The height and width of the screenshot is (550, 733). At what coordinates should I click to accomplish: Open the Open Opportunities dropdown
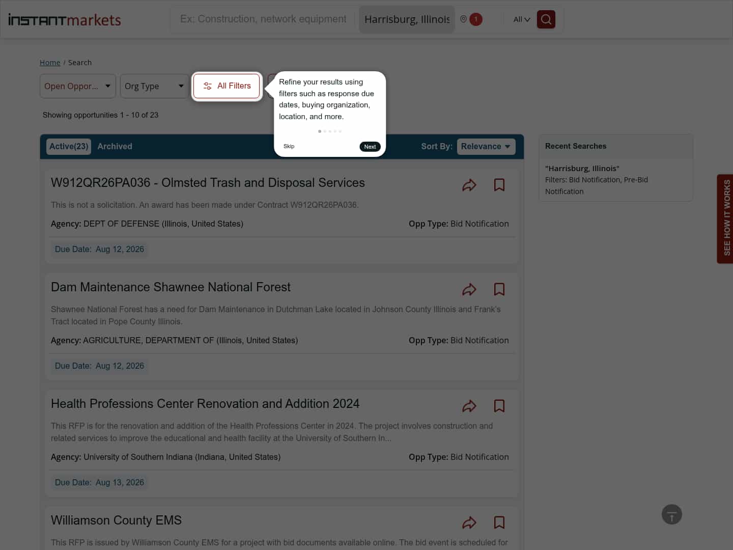point(78,86)
